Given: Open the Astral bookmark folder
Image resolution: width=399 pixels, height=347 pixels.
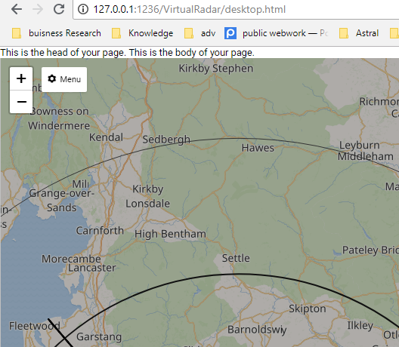Looking at the screenshot, I should (359, 33).
